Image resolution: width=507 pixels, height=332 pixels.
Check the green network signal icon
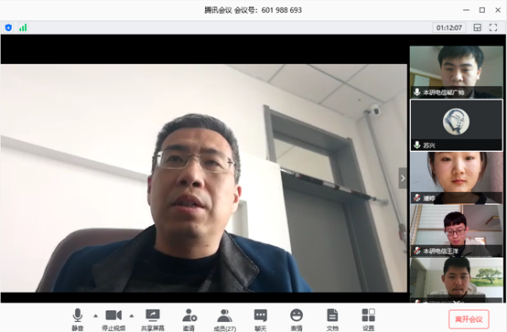point(23,27)
